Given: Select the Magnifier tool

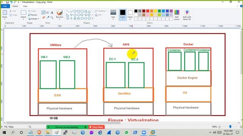Looking at the screenshot, I should click(x=52, y=18).
